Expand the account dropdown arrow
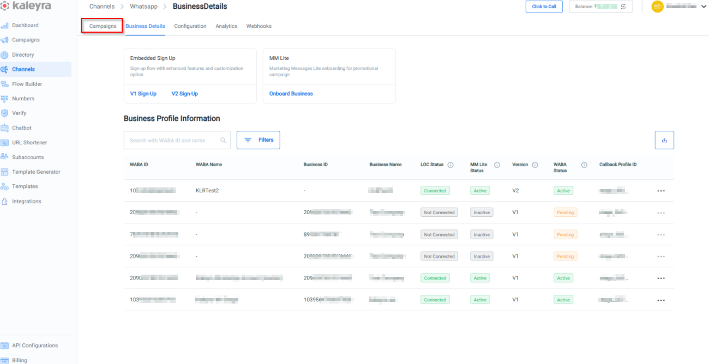This screenshot has height=364, width=709. pos(704,7)
